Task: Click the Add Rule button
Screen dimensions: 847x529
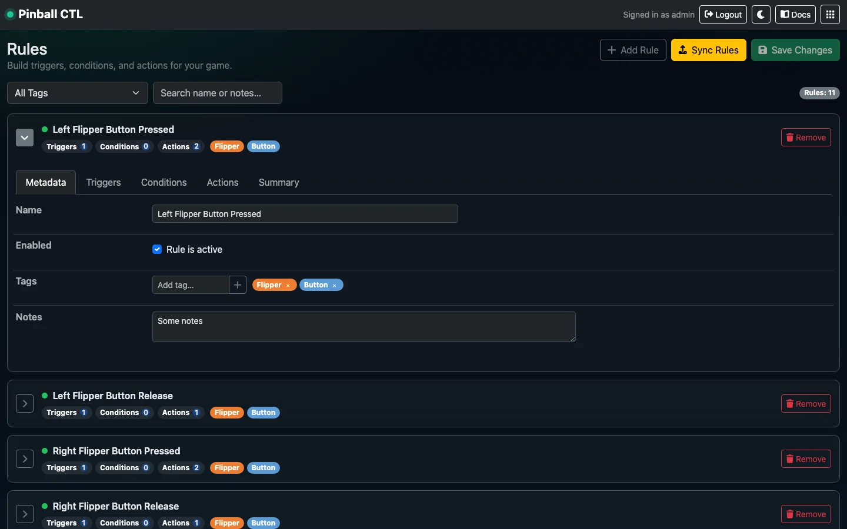Action: pos(632,50)
